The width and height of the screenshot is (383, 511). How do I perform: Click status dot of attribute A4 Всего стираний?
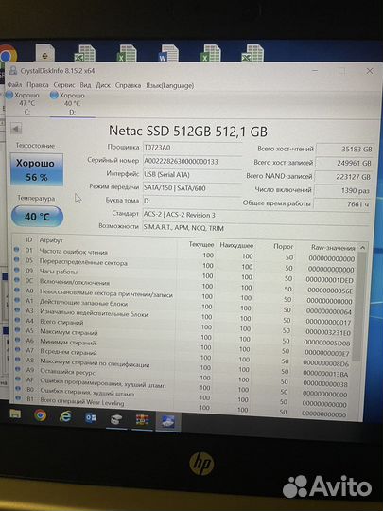[17, 320]
